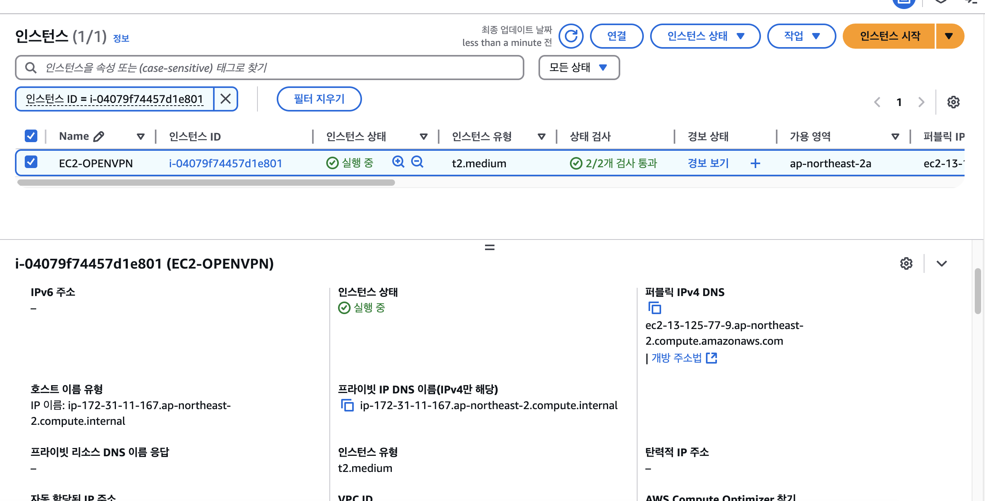Click the 연결 connect button
The width and height of the screenshot is (985, 501).
click(x=616, y=36)
